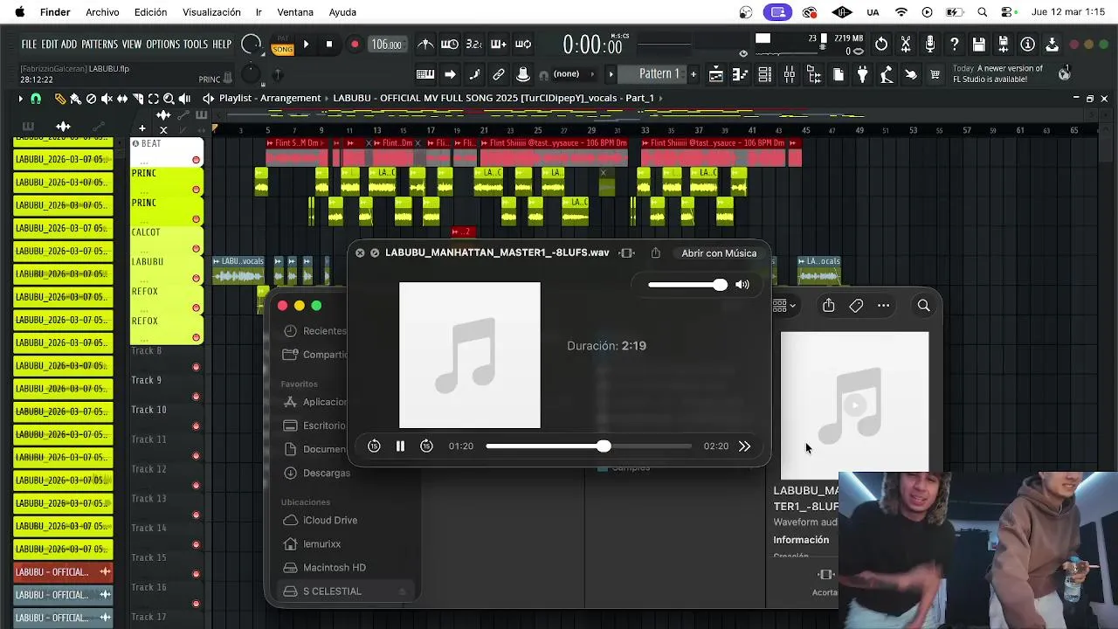Image resolution: width=1118 pixels, height=629 pixels.
Task: Click the question mark help icon
Action: (x=955, y=45)
